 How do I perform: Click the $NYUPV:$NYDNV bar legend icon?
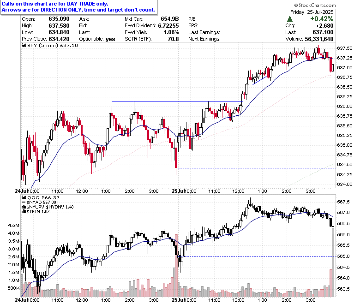coord(24,207)
